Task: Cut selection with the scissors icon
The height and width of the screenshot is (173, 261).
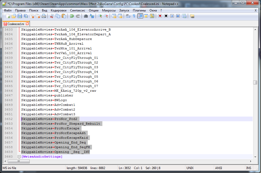Action: click(x=52, y=16)
